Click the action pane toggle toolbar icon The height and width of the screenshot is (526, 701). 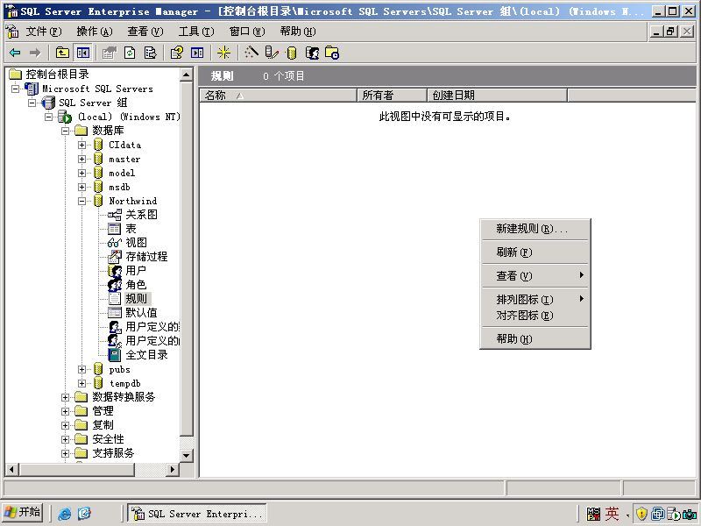point(197,53)
